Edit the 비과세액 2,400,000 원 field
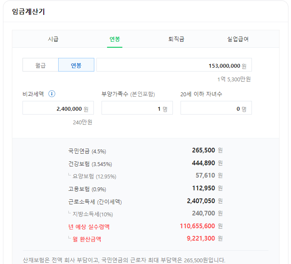The width and height of the screenshot is (291, 264). point(58,108)
